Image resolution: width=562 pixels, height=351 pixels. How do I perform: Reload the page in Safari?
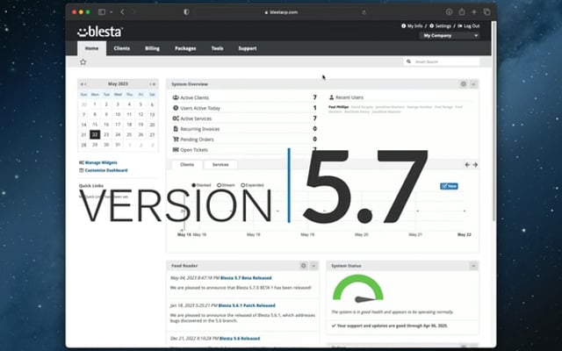coord(364,12)
